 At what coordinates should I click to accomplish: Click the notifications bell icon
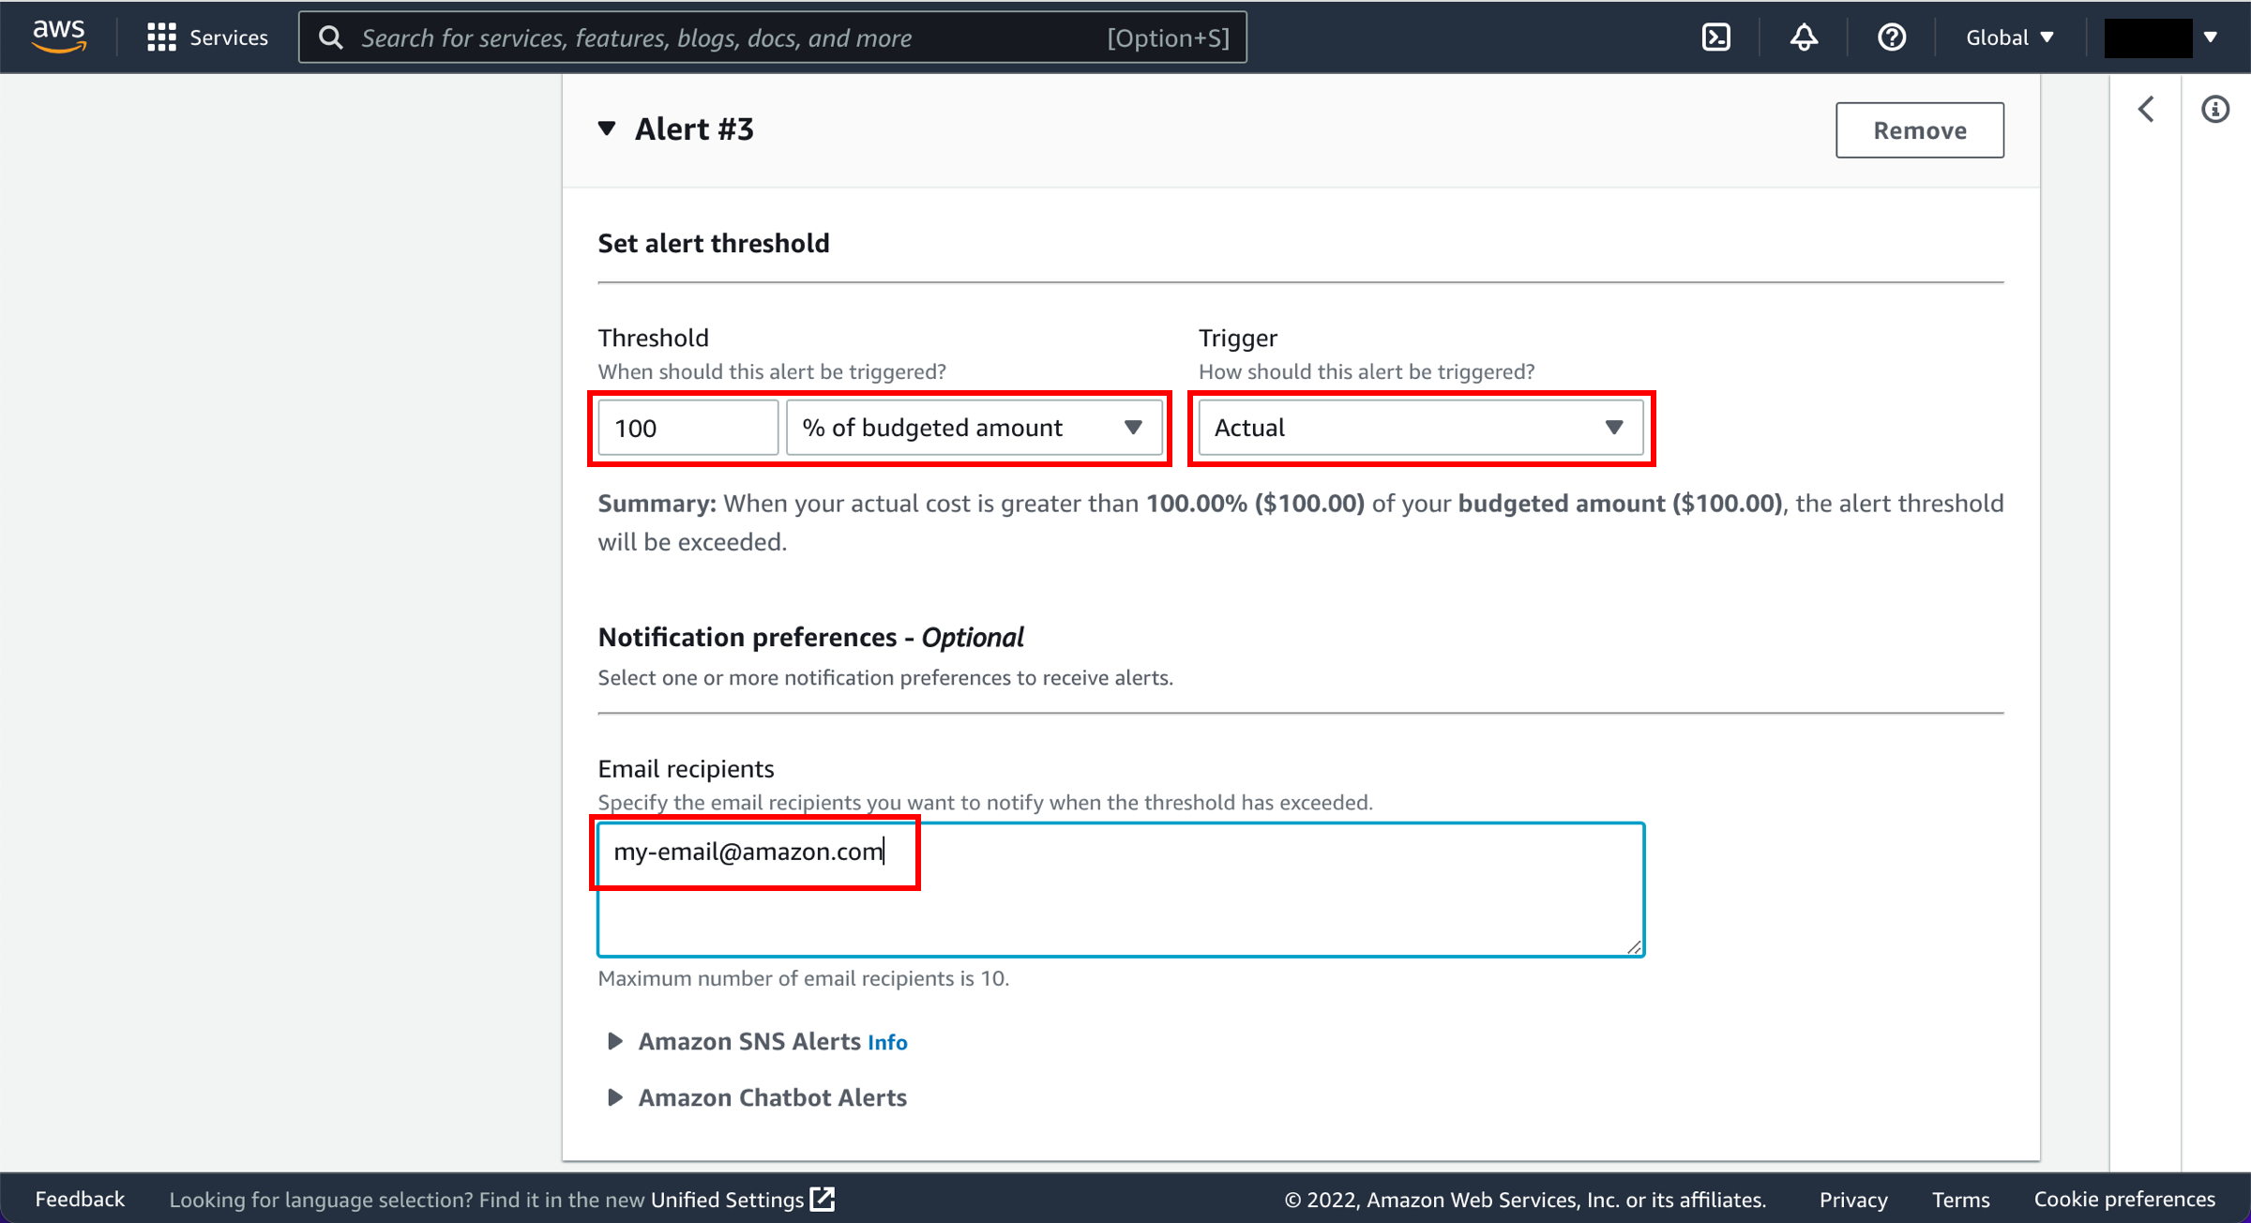[x=1803, y=38]
